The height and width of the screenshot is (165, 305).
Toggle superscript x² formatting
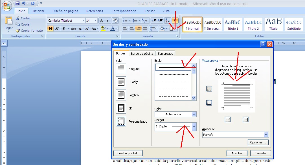coord(87,29)
